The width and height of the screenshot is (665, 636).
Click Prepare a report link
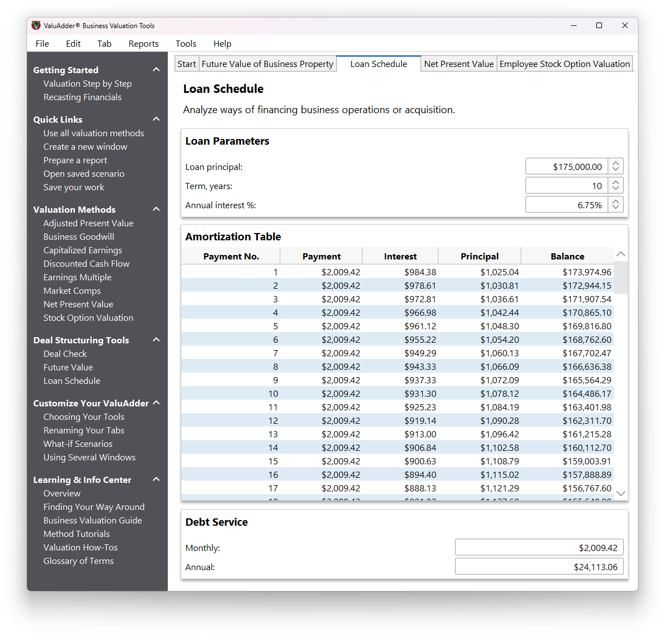click(x=75, y=160)
